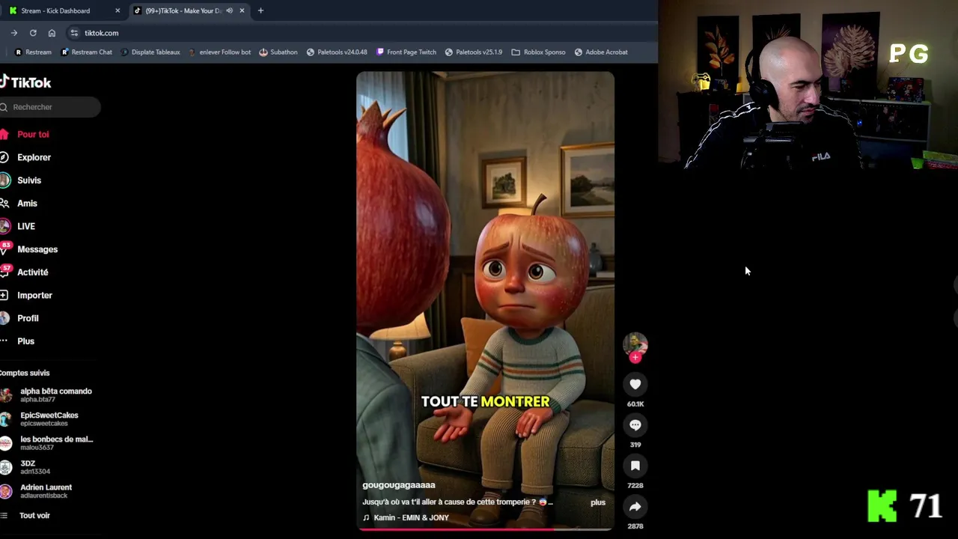Open gougougagaaaaa profile link

pos(398,485)
